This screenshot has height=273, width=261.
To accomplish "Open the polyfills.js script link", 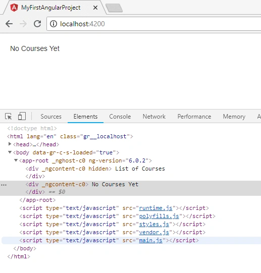I will [x=159, y=216].
